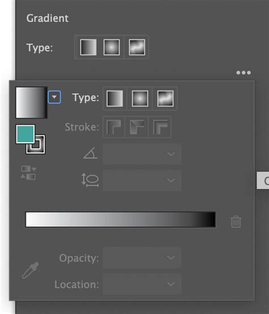Delete selected gradient stop with trash icon
The width and height of the screenshot is (269, 314).
236,221
